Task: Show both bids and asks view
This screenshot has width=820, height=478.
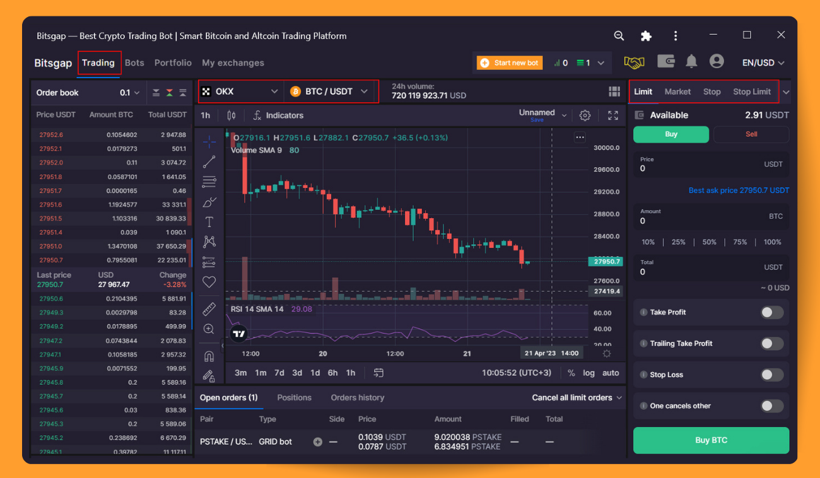Action: click(x=169, y=93)
